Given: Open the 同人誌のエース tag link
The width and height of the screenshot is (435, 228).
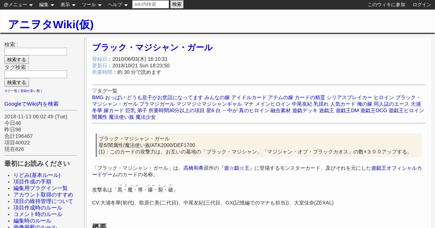Looking at the screenshot, I should 391,104.
